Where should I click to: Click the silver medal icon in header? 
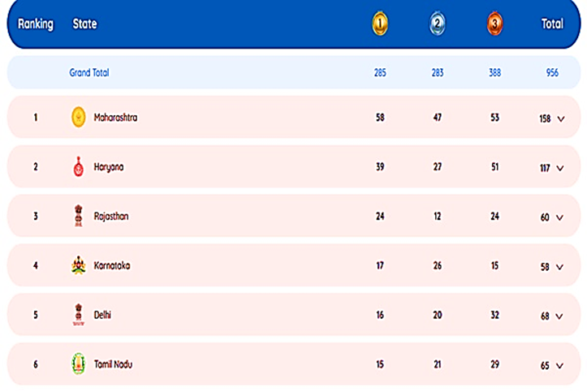[x=438, y=24]
